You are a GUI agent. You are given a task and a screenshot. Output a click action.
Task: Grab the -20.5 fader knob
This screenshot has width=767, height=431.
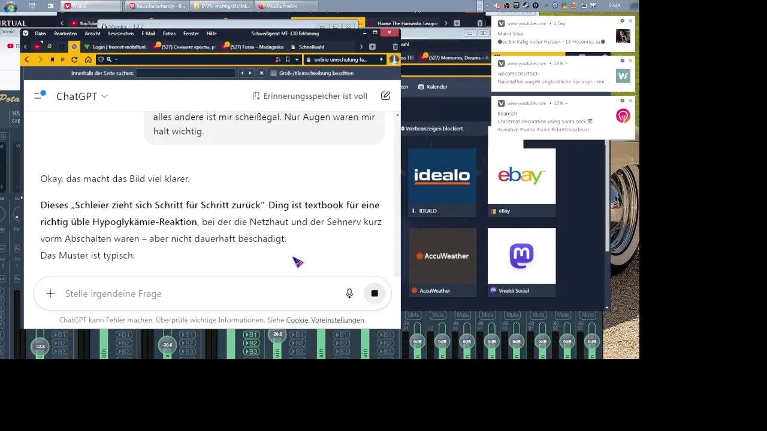pos(277,335)
